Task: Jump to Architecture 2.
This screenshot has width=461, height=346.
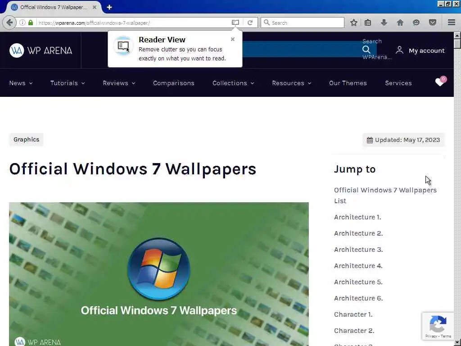Action: point(358,233)
